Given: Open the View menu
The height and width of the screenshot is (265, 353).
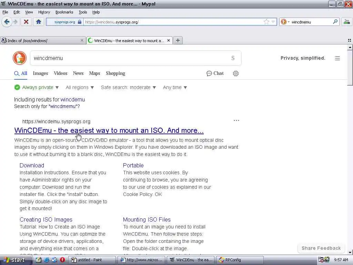Looking at the screenshot, I should click(x=29, y=12).
